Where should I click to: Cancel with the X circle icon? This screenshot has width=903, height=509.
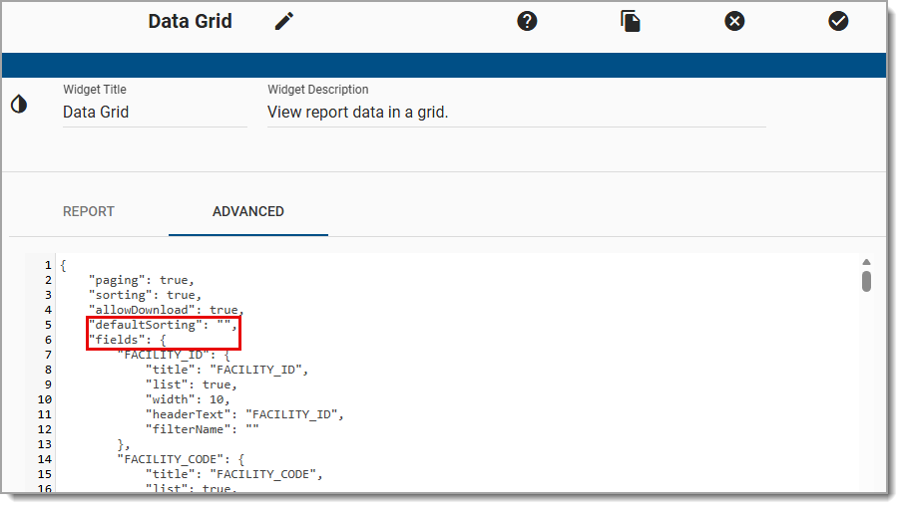734,21
